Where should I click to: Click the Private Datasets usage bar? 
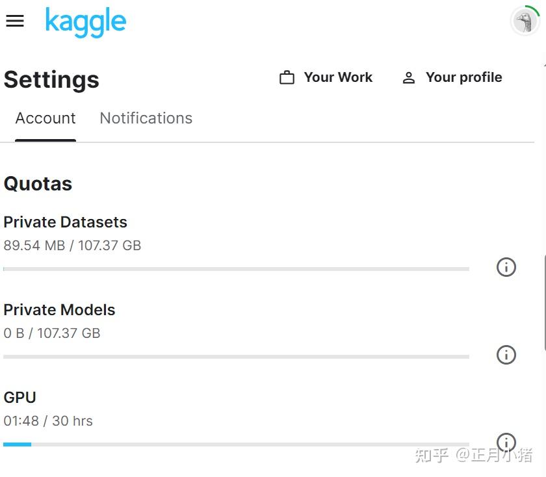tap(236, 269)
